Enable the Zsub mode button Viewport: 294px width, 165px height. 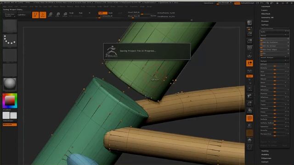click(x=111, y=13)
